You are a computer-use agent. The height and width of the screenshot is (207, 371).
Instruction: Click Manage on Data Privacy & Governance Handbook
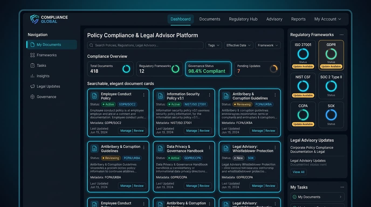(x=191, y=186)
